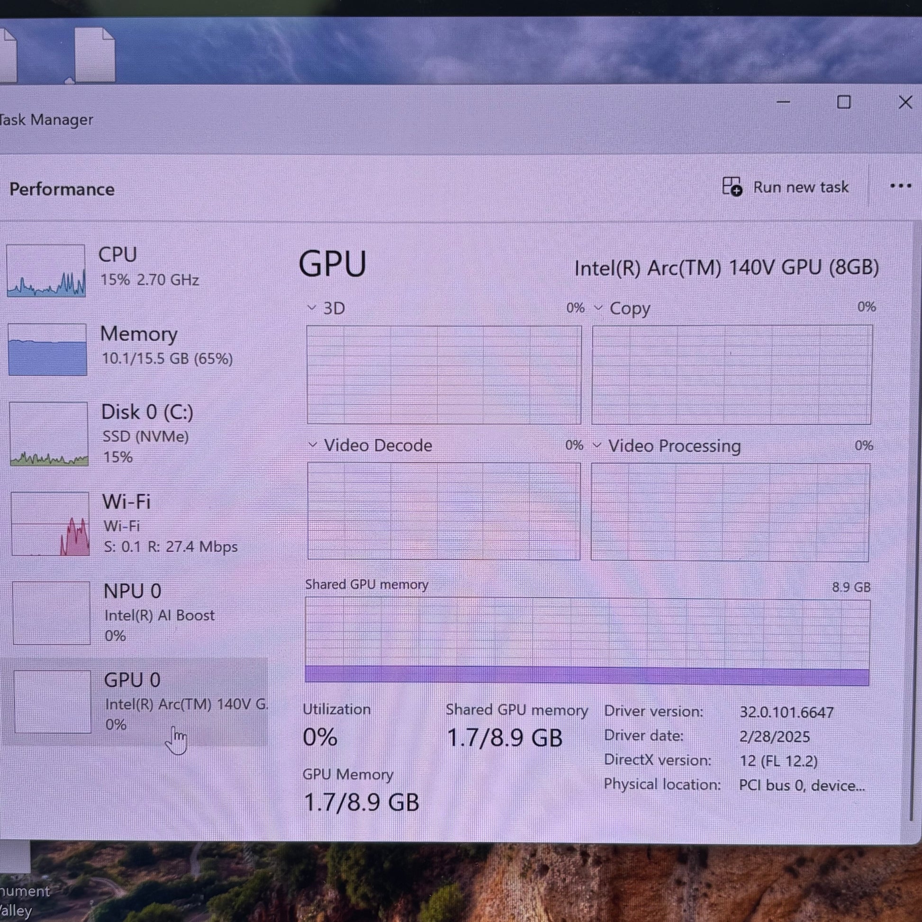Open the desktop file icon above window
Screen dimensions: 922x922
95,55
